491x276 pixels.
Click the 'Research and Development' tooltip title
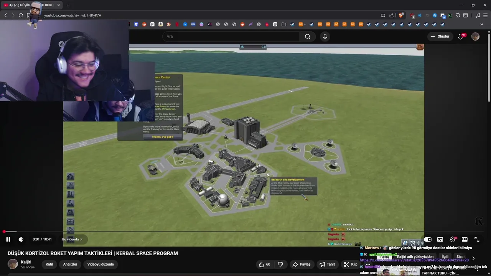coord(288,179)
